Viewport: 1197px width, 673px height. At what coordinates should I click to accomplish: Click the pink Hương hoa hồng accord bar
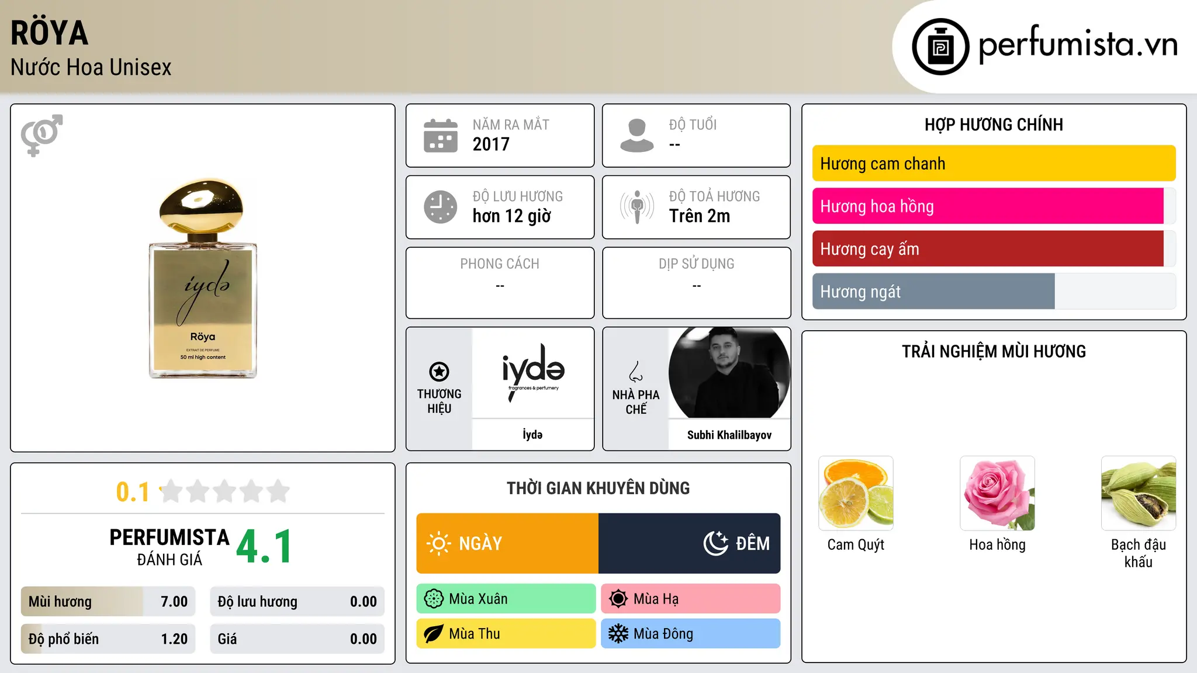tap(988, 206)
